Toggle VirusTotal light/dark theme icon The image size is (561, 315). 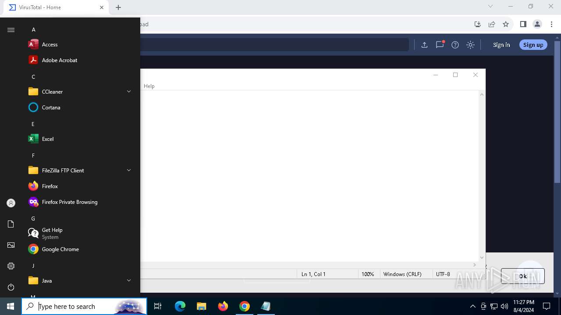pyautogui.click(x=470, y=45)
